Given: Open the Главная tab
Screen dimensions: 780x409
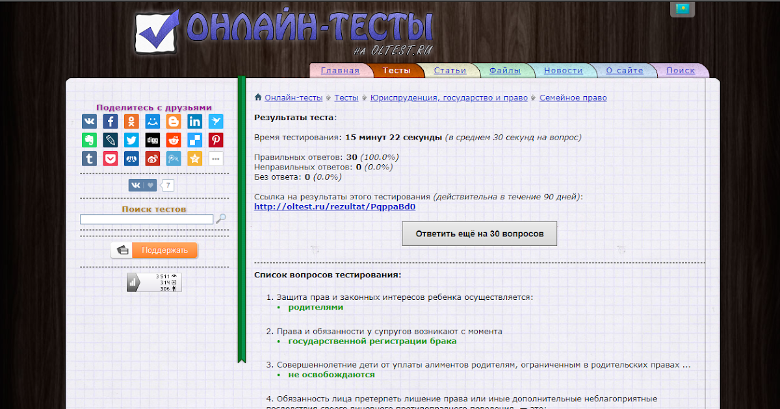Looking at the screenshot, I should pos(340,71).
